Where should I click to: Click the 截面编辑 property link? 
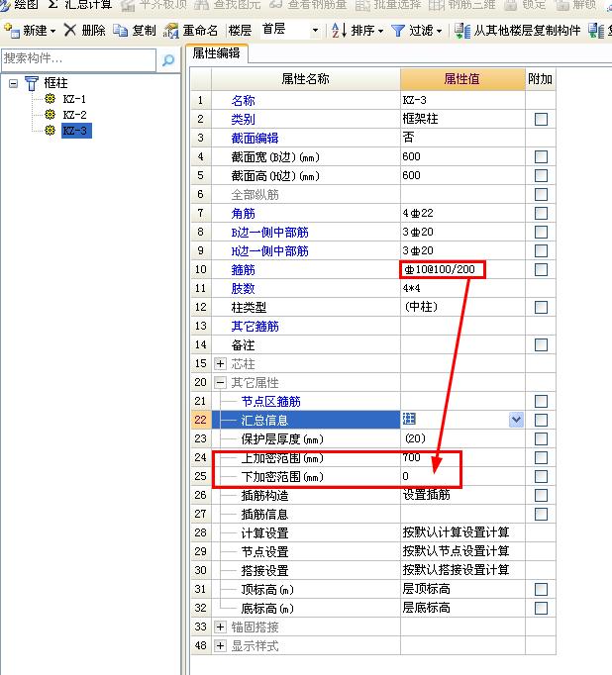tap(255, 139)
